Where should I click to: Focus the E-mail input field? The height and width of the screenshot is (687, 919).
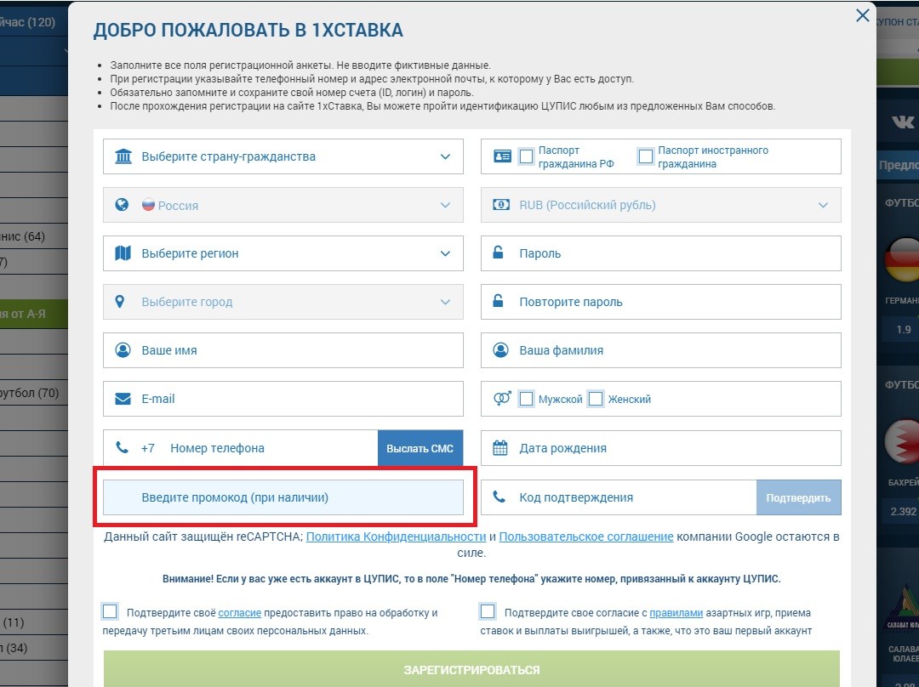point(283,399)
